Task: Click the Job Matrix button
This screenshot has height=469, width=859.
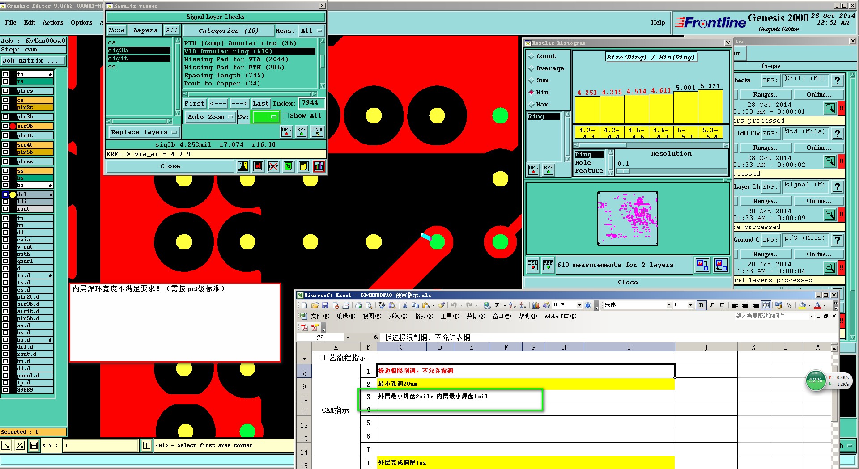Action: click(x=34, y=61)
